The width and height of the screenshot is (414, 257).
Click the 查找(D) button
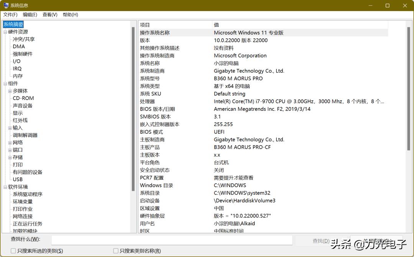(x=320, y=240)
